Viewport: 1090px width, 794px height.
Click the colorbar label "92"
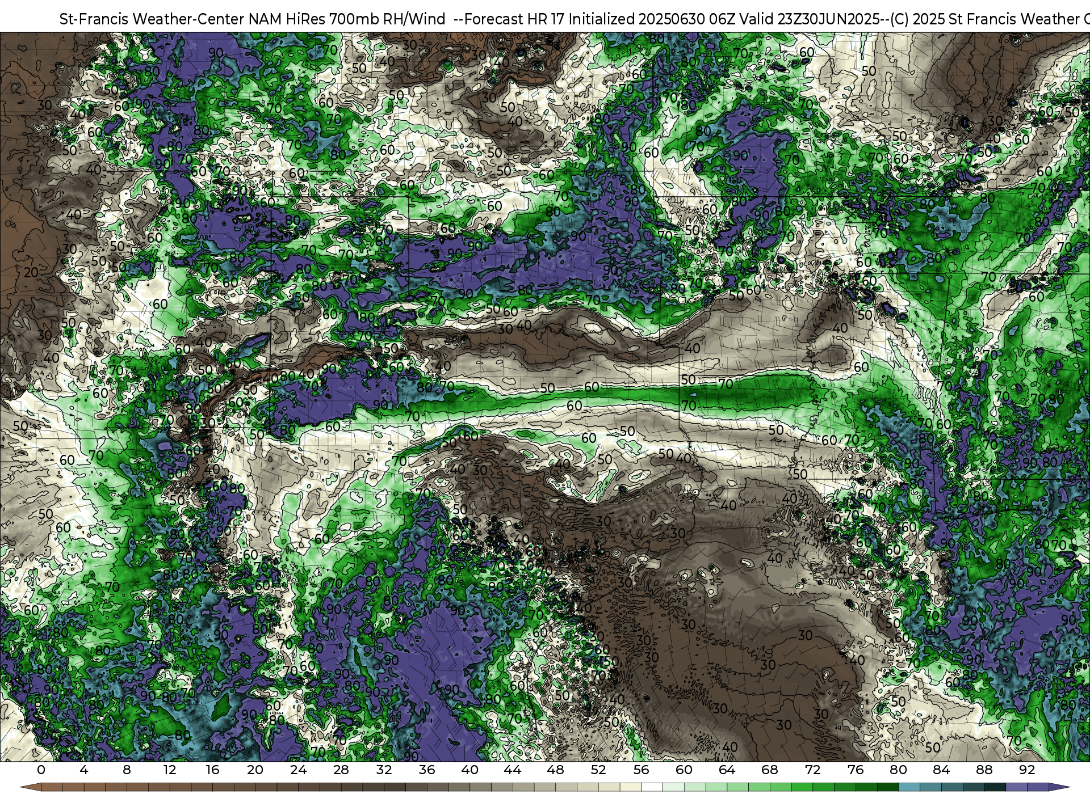pyautogui.click(x=1027, y=770)
